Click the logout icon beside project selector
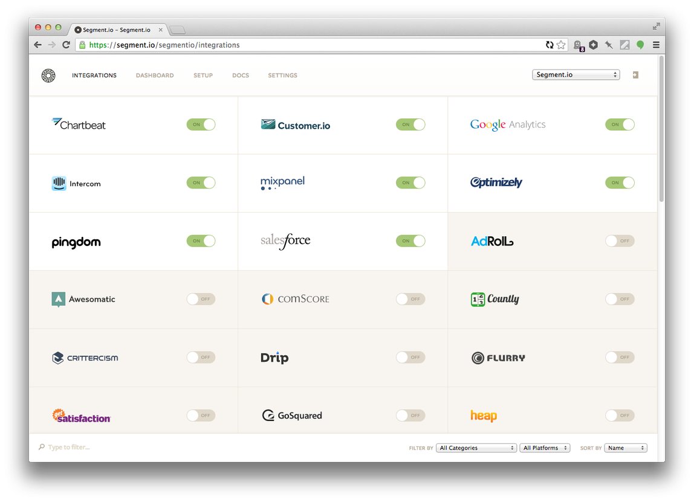Screen dimensions: 694x502 [x=635, y=75]
